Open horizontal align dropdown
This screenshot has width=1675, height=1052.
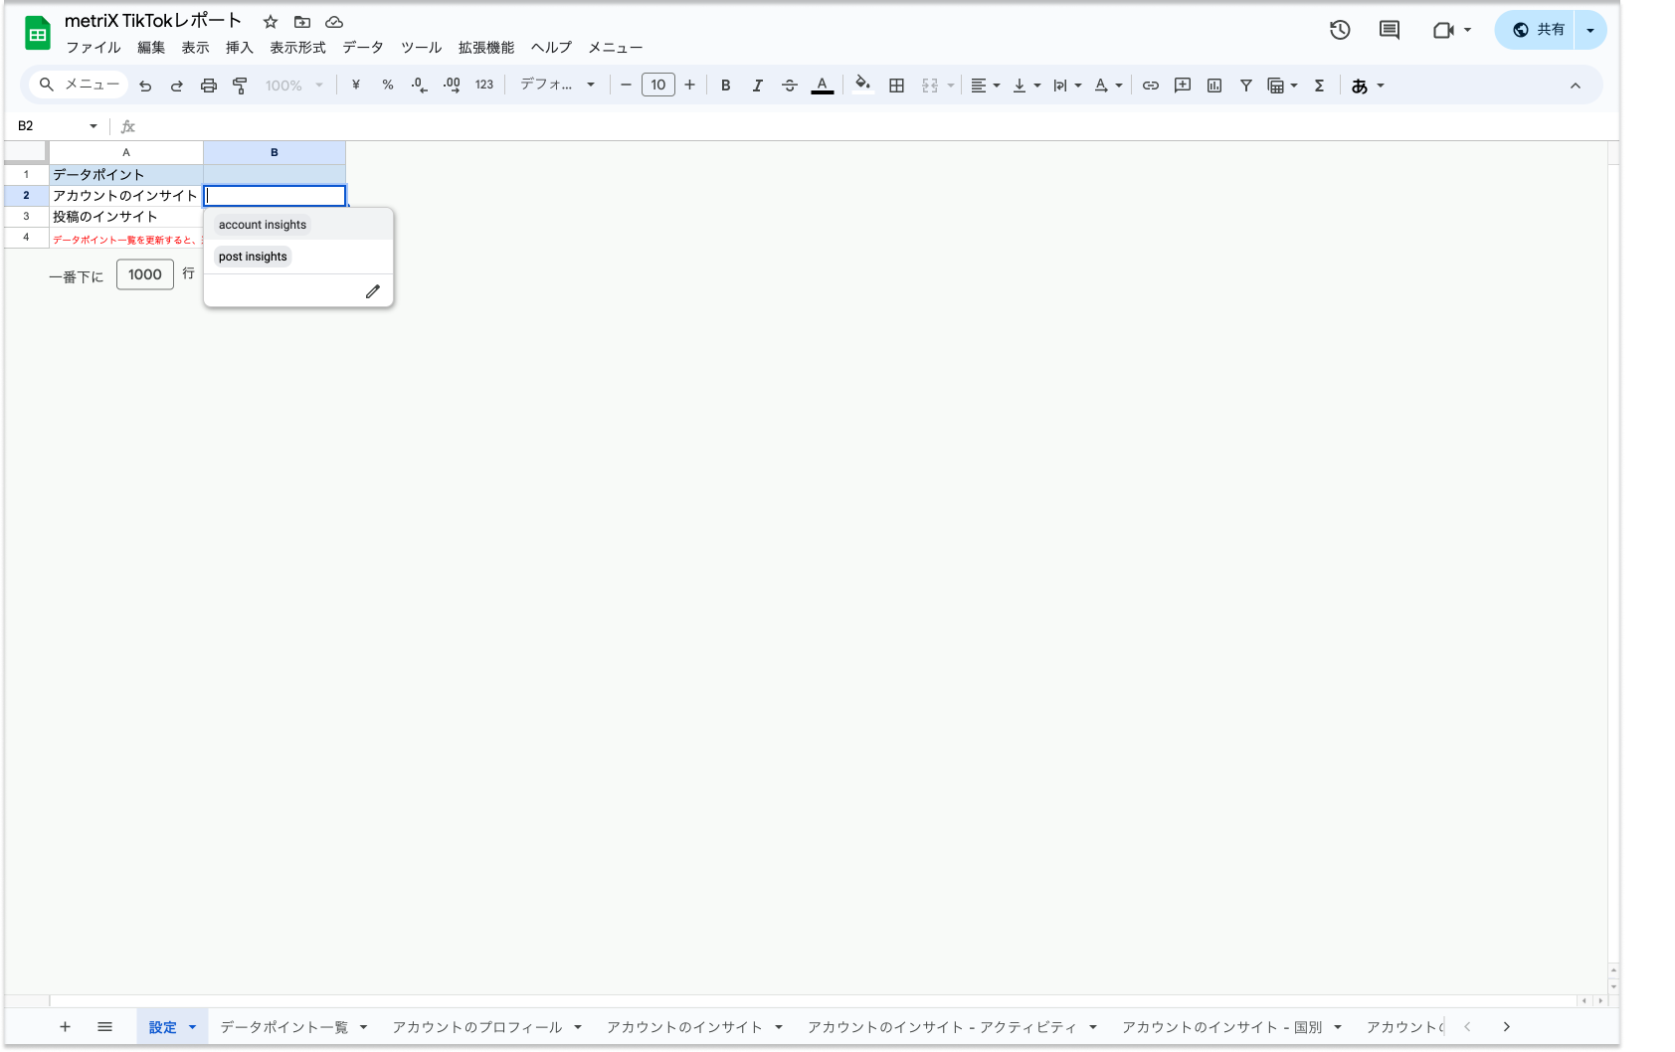pos(986,86)
